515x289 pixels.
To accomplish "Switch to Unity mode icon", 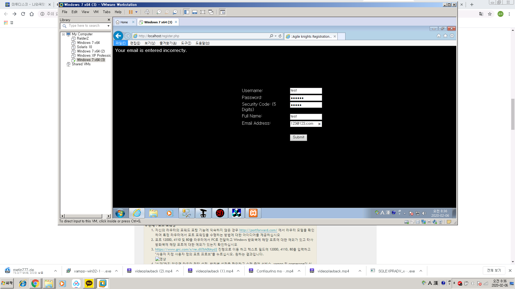I will pyautogui.click(x=211, y=12).
